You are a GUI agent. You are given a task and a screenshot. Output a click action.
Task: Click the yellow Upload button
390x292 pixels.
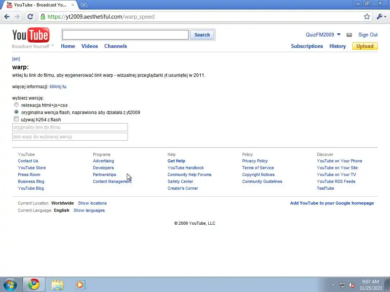pos(365,46)
